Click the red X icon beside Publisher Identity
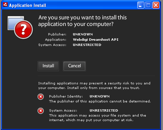Screen dimensions: 163x130 [41, 97]
